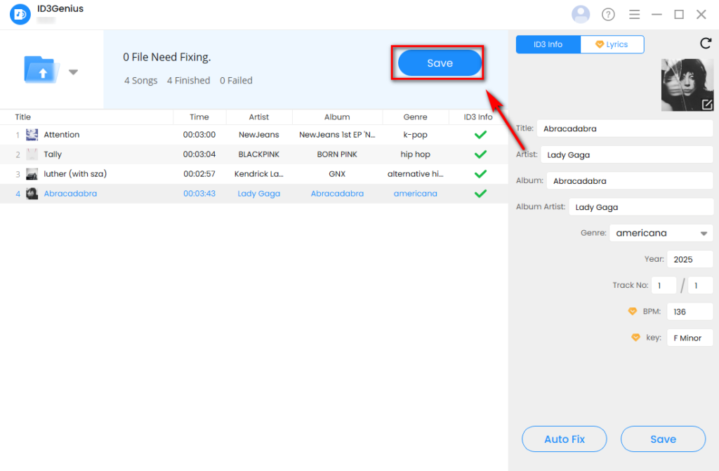Switch to the Lyrics tab
Screen dimensions: 719x471
612,44
